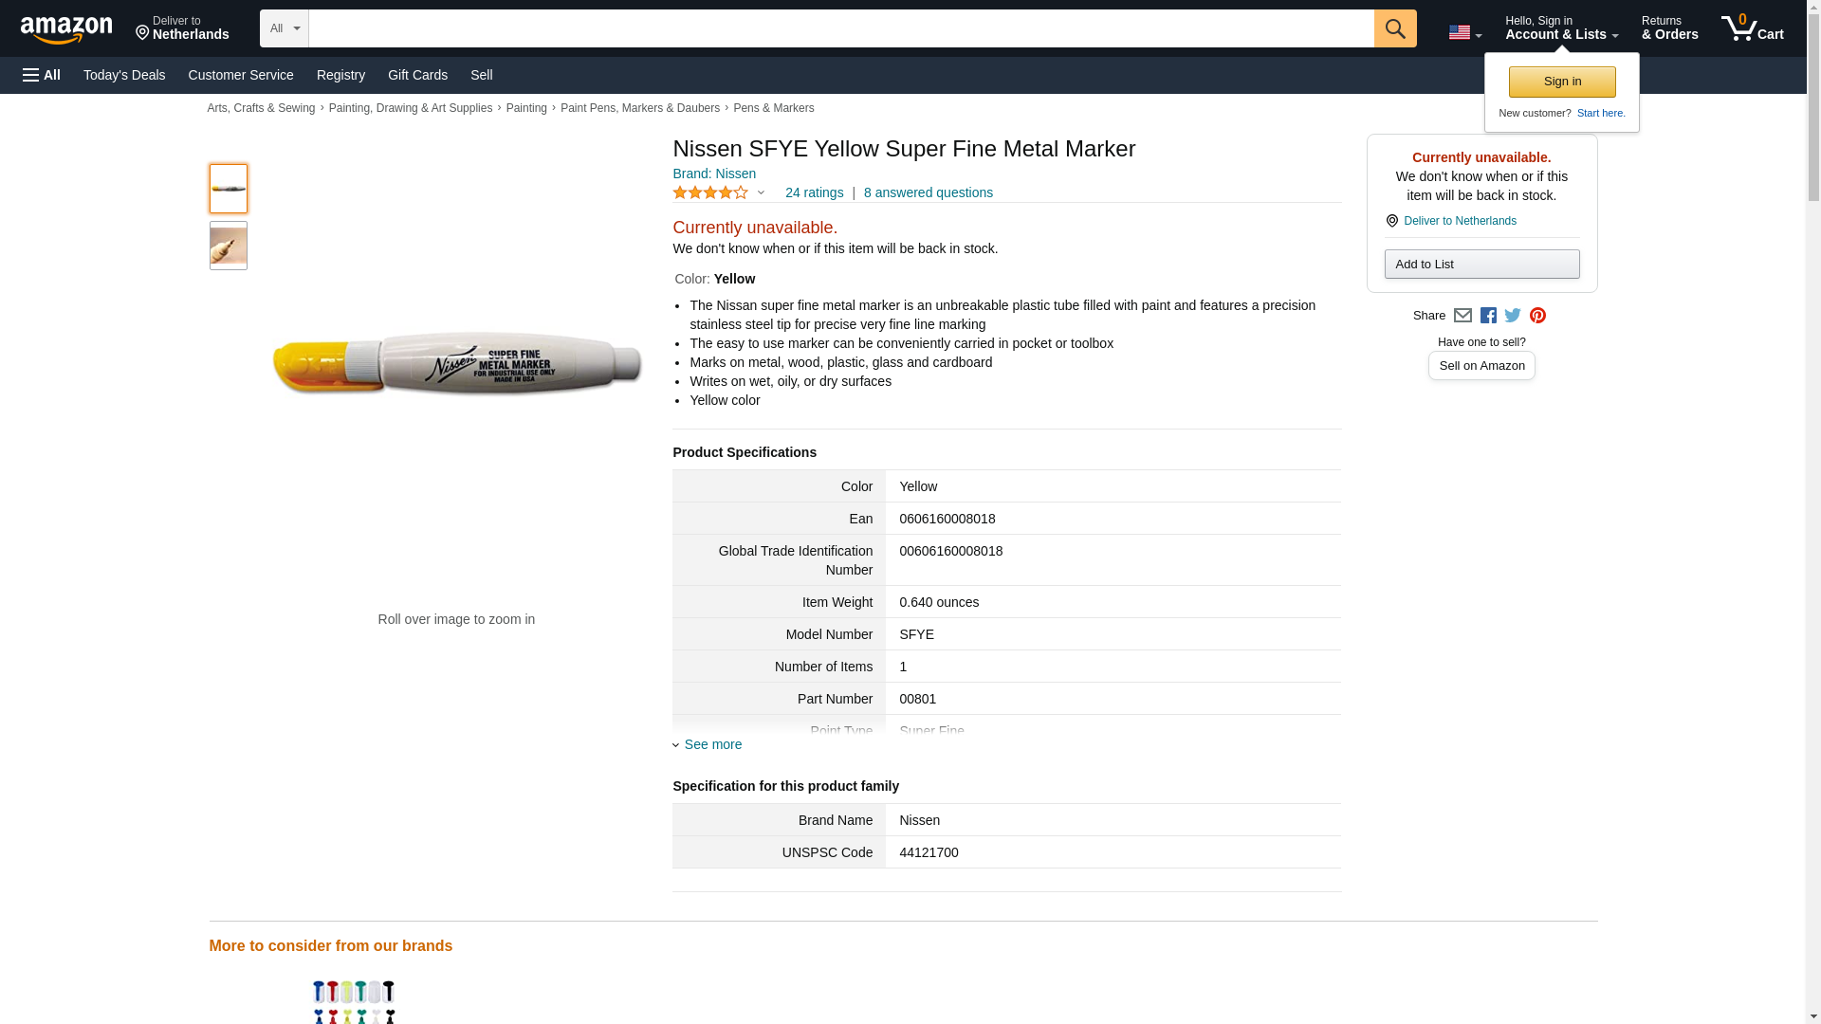
Task: Click the search input field
Action: click(840, 28)
